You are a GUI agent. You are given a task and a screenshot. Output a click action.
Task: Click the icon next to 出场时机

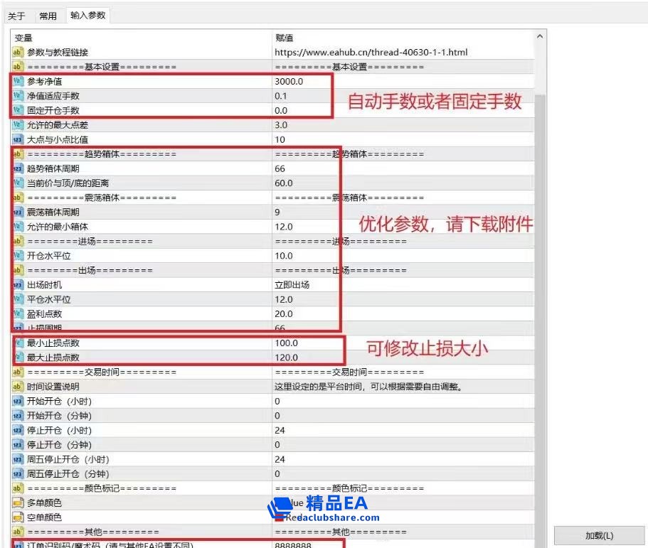click(18, 284)
